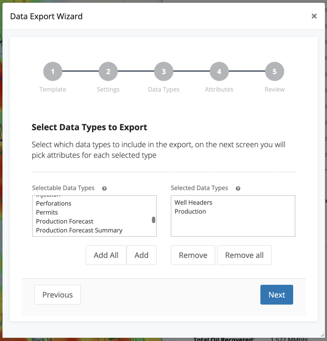The height and width of the screenshot is (341, 327).
Task: Select Well Headers in selected list
Action: coord(193,202)
